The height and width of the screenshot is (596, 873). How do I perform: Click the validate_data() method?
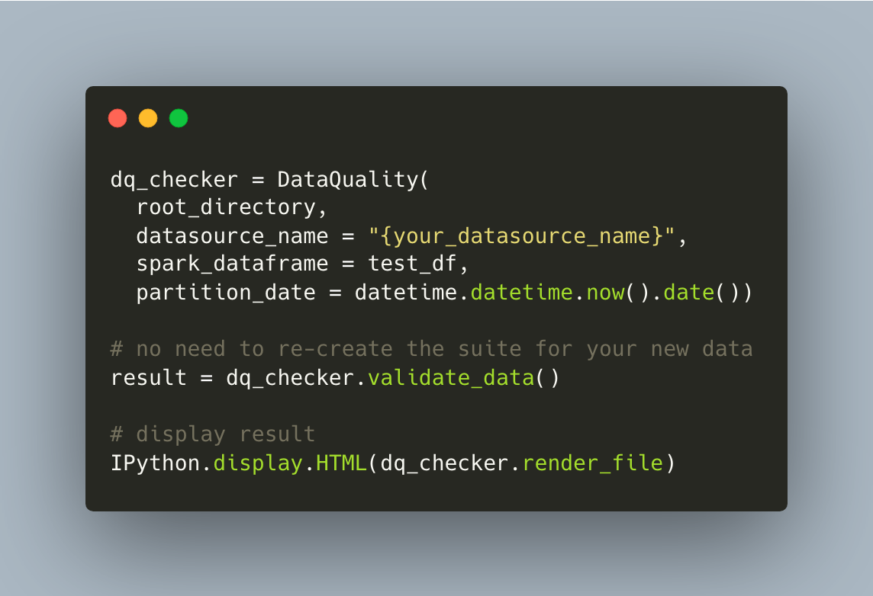463,378
